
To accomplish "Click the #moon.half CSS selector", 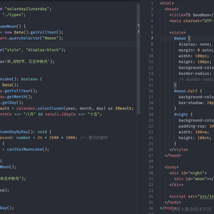I will 186,91.
